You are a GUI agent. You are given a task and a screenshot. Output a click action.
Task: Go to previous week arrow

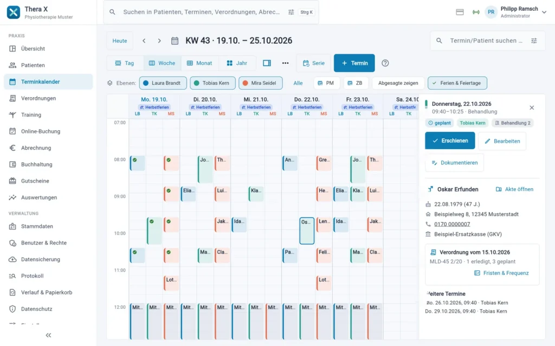144,41
